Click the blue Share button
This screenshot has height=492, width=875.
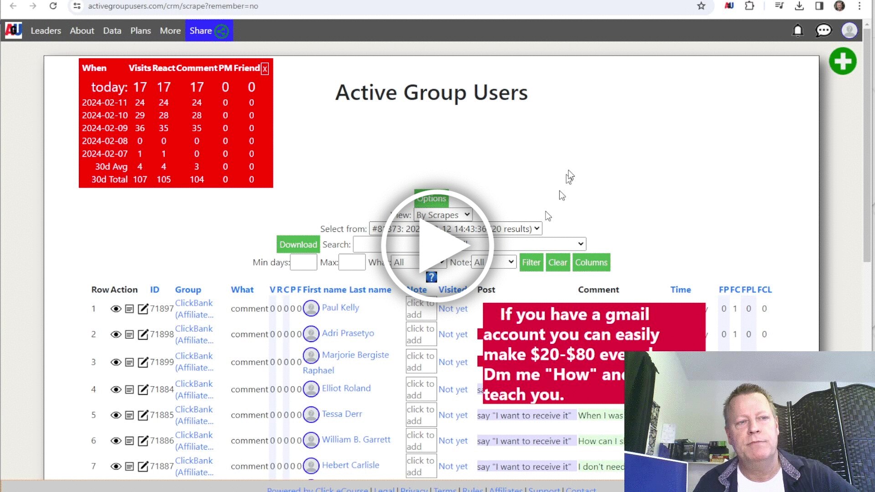pos(209,31)
